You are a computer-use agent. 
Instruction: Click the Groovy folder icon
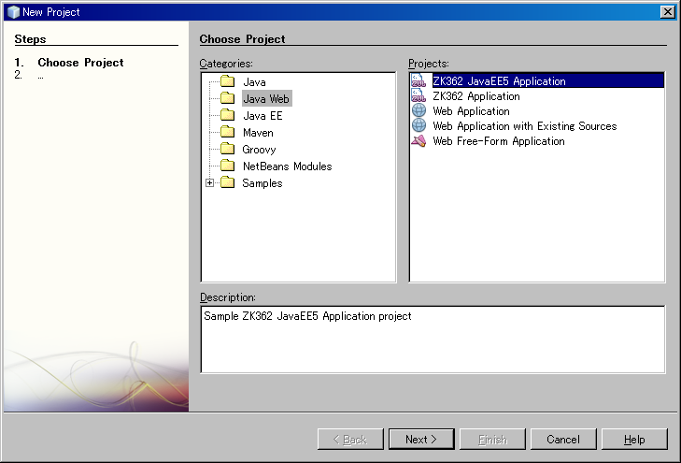tap(228, 149)
